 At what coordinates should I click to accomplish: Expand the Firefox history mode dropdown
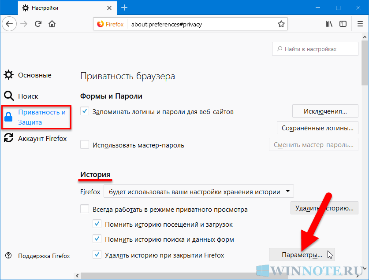[198, 192]
